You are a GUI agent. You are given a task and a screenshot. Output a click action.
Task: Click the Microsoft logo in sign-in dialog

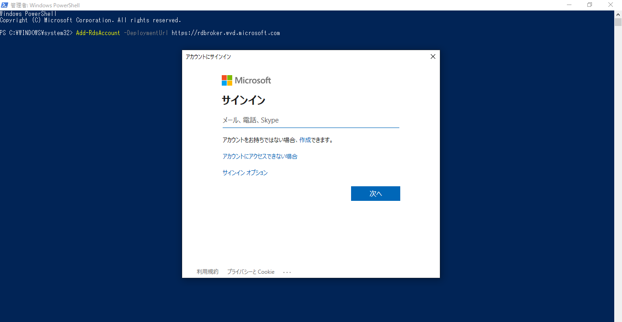(x=246, y=80)
